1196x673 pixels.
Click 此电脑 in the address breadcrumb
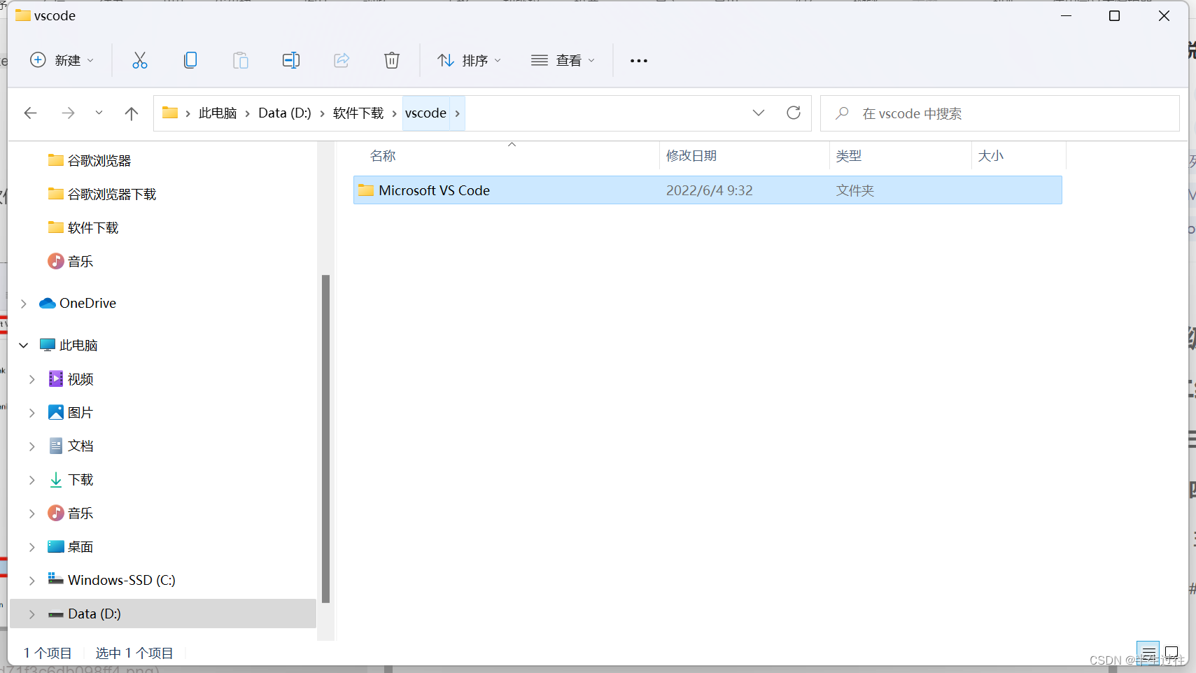[218, 113]
